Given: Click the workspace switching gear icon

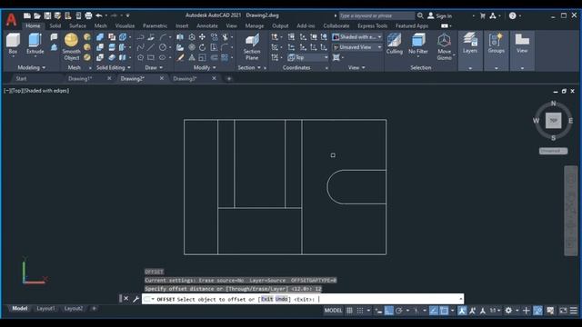Looking at the screenshot, I should point(508,311).
